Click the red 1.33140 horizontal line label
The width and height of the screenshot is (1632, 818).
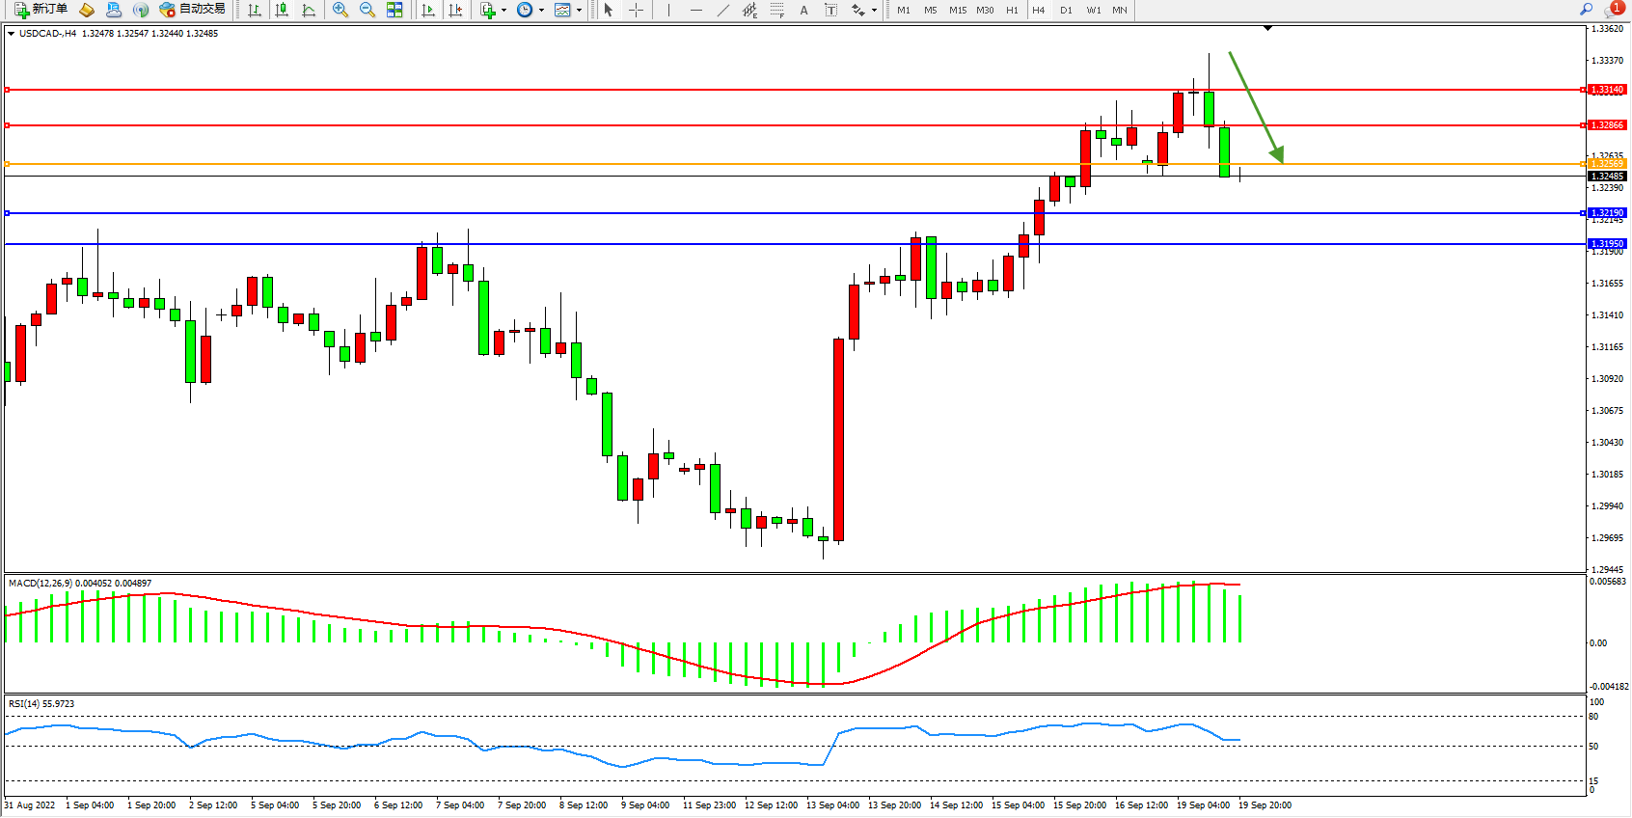1607,90
